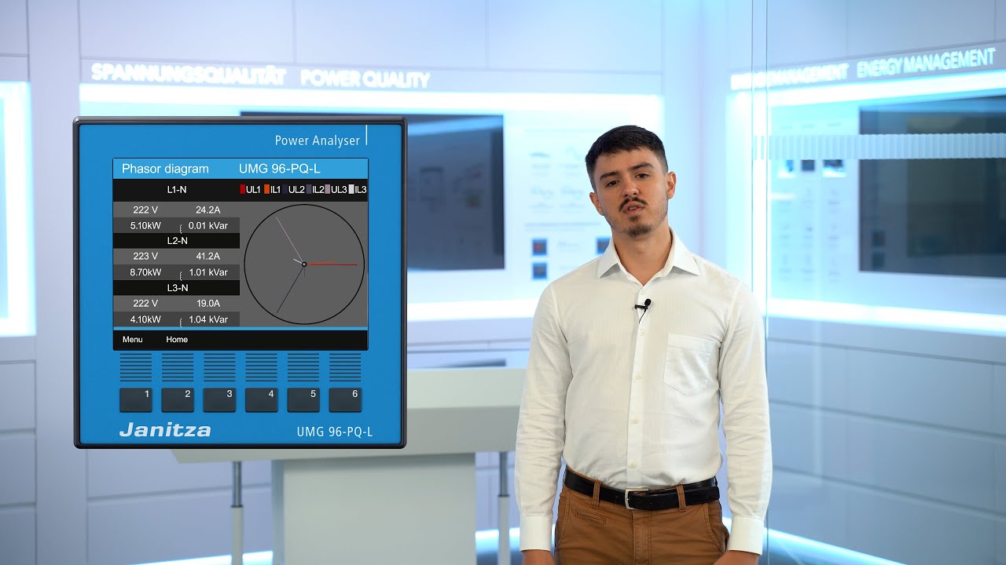Click the 1.04 kVar reactive value
Screen dimensions: 1006x565
tap(208, 319)
